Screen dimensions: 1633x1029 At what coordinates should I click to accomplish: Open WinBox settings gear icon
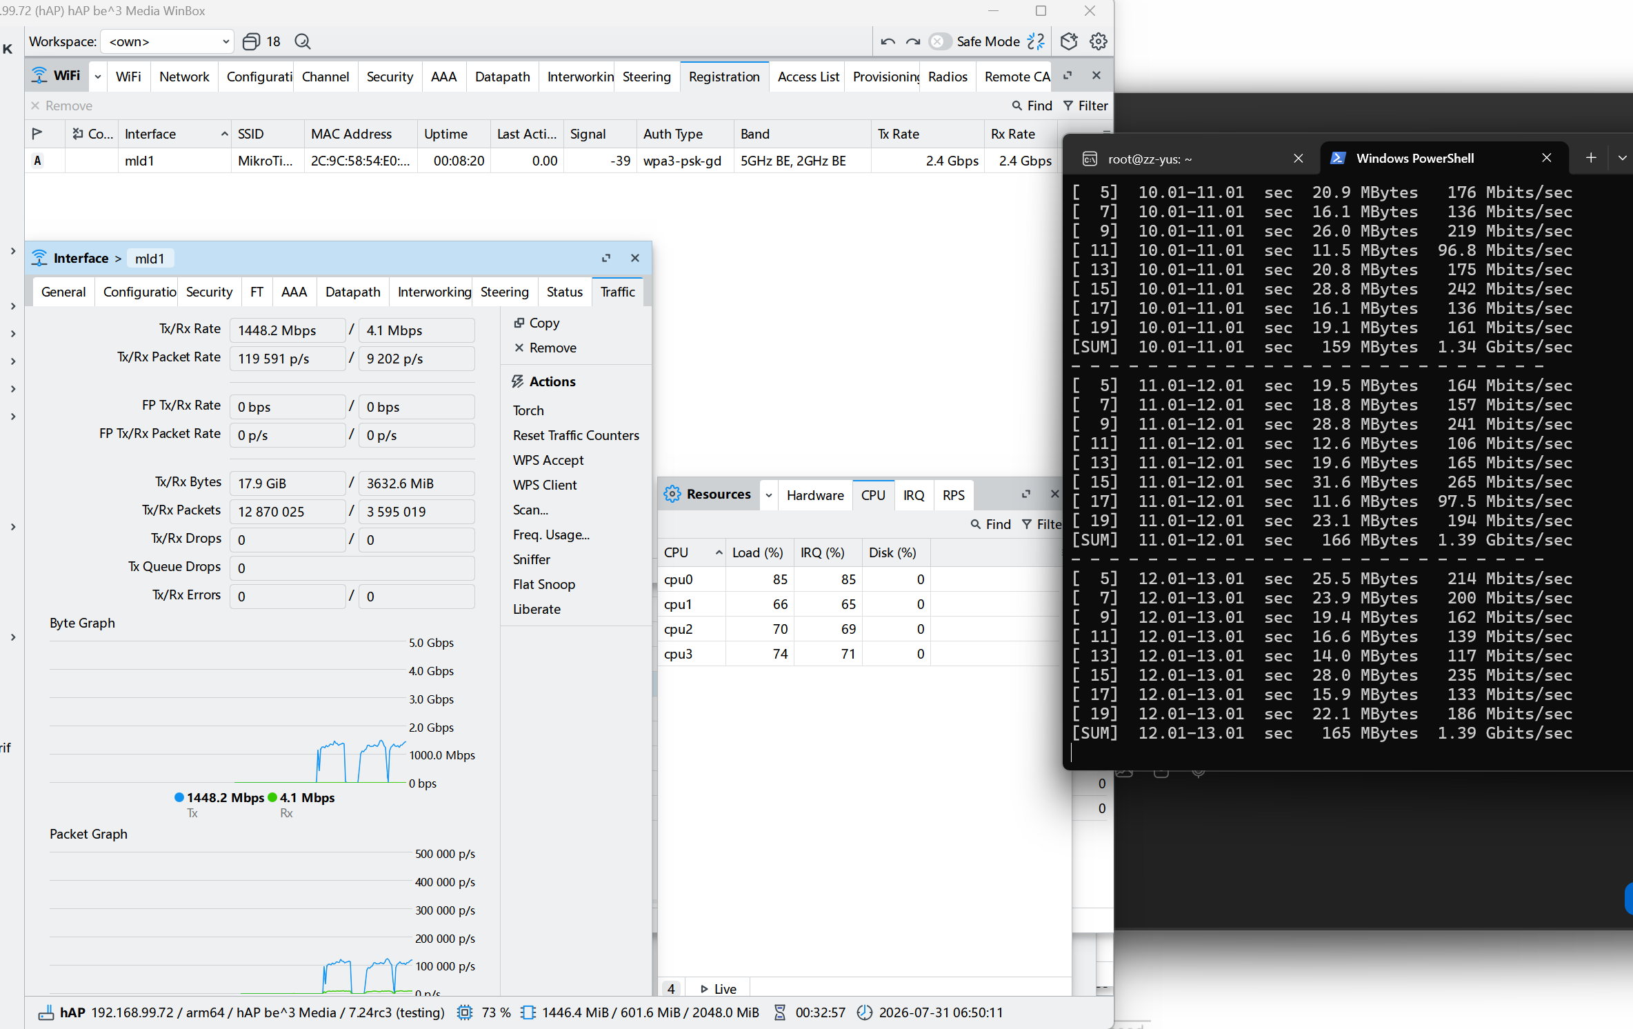[x=1099, y=41]
